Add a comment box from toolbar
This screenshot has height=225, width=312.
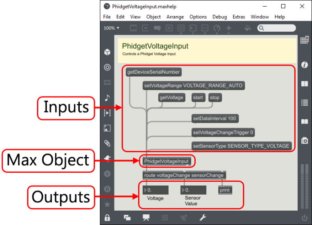point(157,28)
